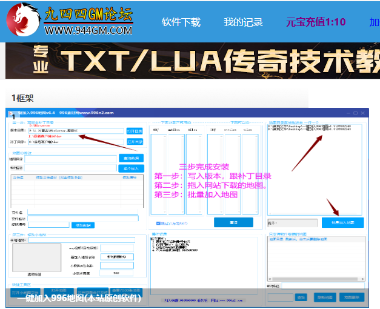Screen dimensions: 380x309
Task: Click the horizontal scrollbar under the installed-maps list
Action: pos(315,280)
